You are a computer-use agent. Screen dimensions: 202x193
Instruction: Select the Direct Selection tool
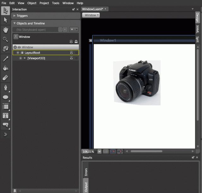point(5,20)
